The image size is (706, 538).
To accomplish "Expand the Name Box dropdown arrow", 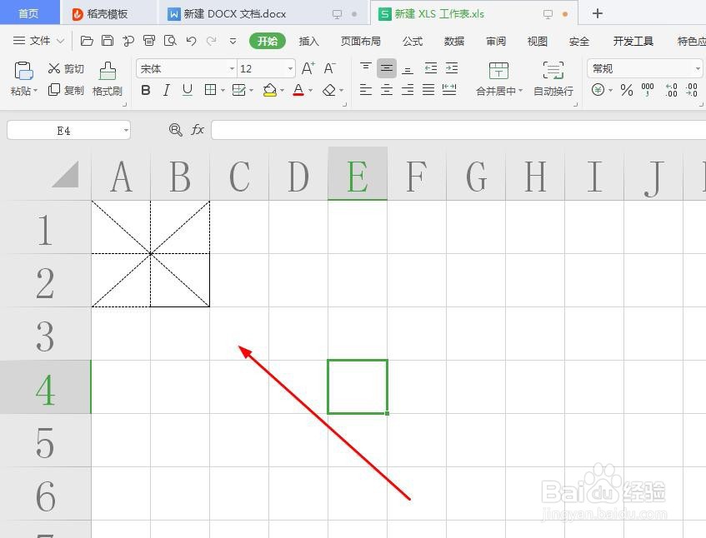I will point(126,131).
